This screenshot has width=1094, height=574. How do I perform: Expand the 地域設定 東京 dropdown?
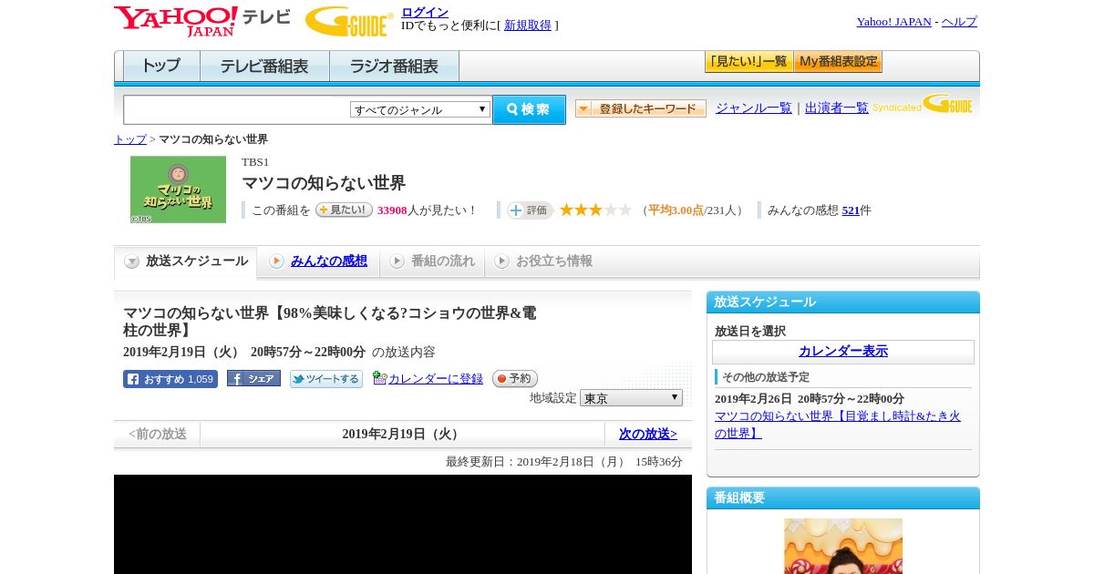coord(631,398)
